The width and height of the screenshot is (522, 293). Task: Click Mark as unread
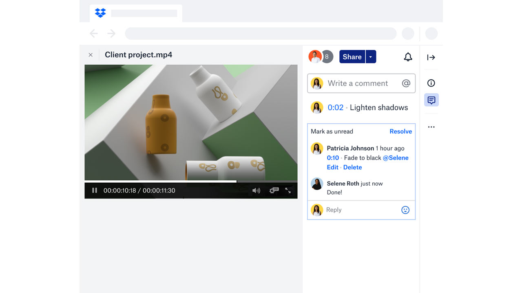332,131
